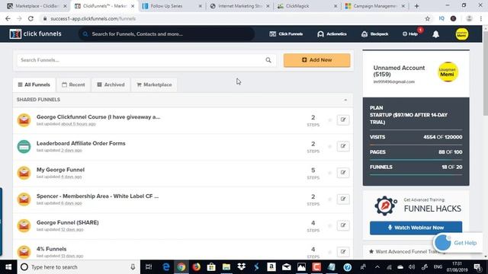Click envelope icon of My George Funnel
488x274 pixels.
pyautogui.click(x=24, y=173)
